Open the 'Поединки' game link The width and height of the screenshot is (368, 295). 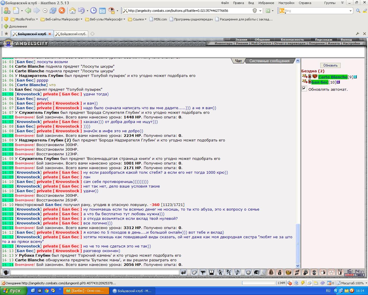[x=317, y=43]
